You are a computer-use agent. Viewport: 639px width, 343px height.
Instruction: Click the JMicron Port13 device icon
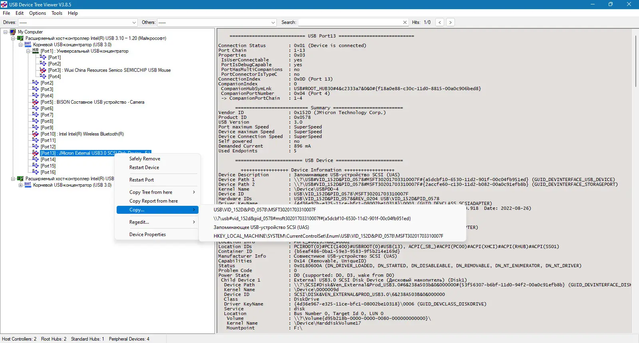(36, 153)
